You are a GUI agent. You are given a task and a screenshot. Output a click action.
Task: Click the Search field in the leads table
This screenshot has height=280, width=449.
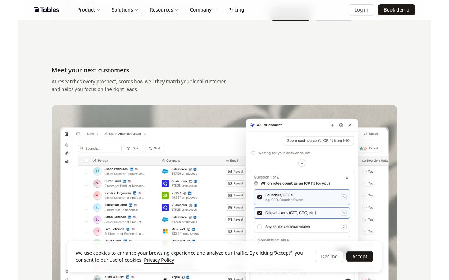(x=100, y=148)
